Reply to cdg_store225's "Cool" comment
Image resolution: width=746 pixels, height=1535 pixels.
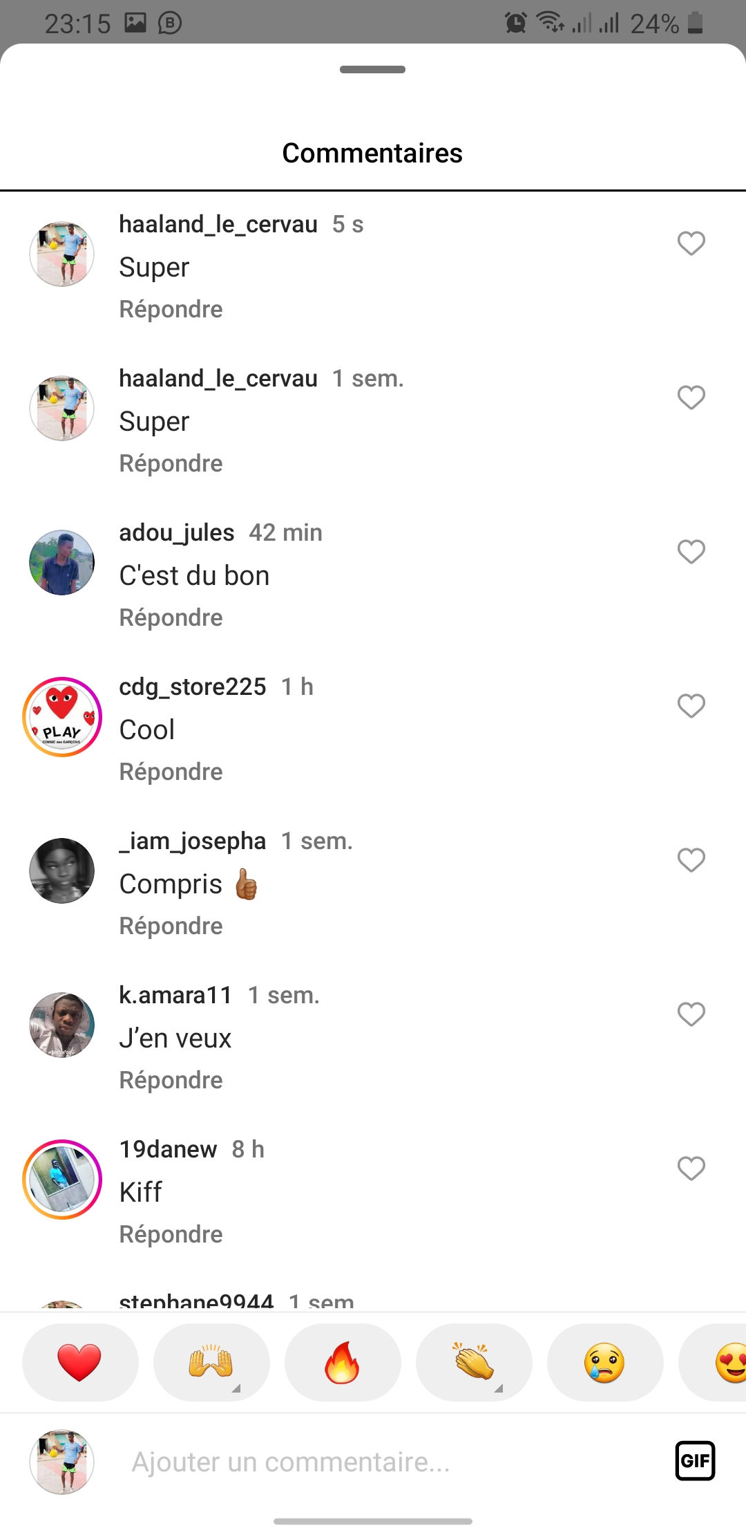click(171, 772)
